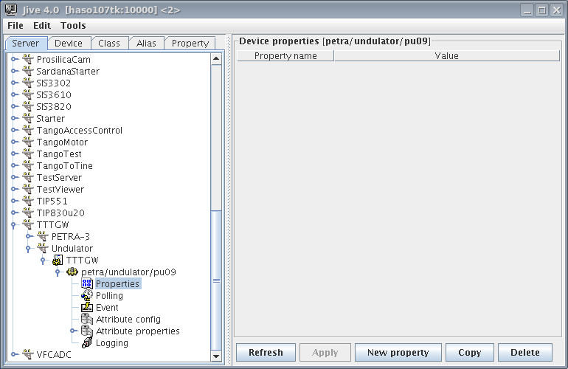Expand the ProsilicaCam tree node

[14, 59]
